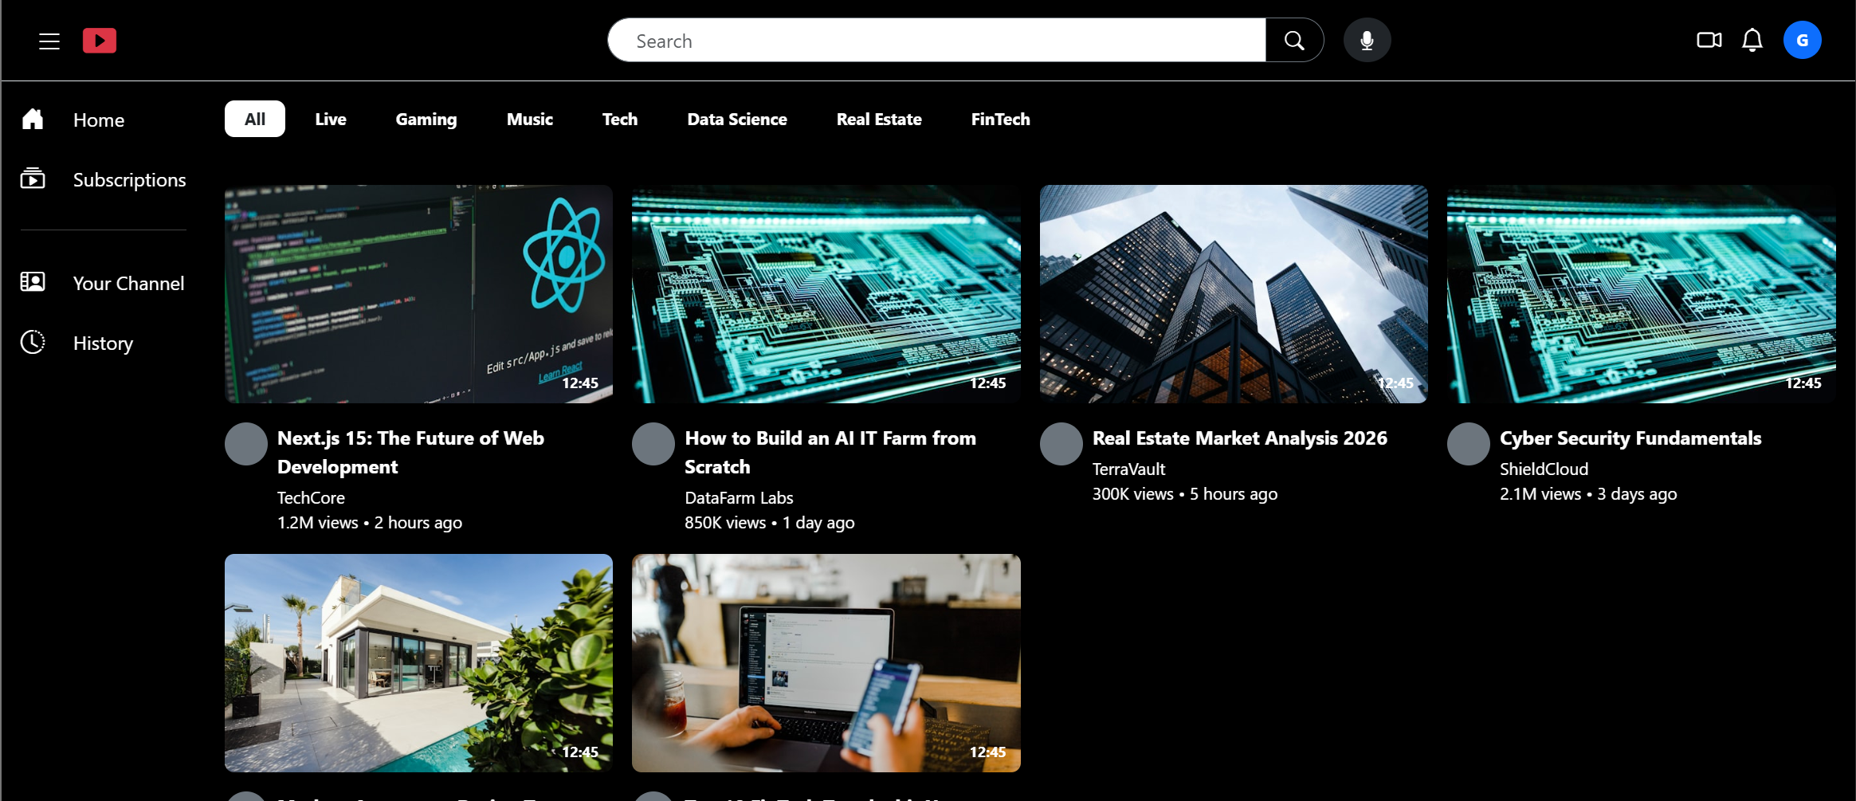
Task: Play the Next.js 15 video thumbnail
Action: pos(418,294)
